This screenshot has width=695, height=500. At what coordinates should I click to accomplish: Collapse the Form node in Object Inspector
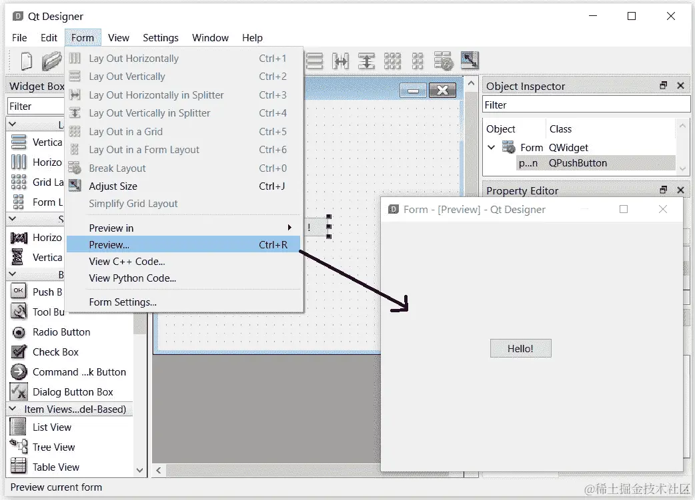[x=491, y=147]
